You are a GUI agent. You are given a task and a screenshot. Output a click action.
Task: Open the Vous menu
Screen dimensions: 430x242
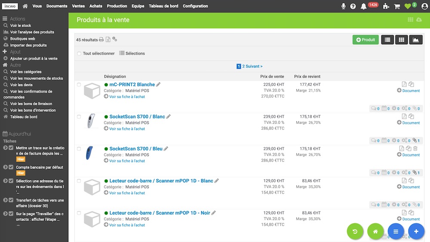click(37, 6)
